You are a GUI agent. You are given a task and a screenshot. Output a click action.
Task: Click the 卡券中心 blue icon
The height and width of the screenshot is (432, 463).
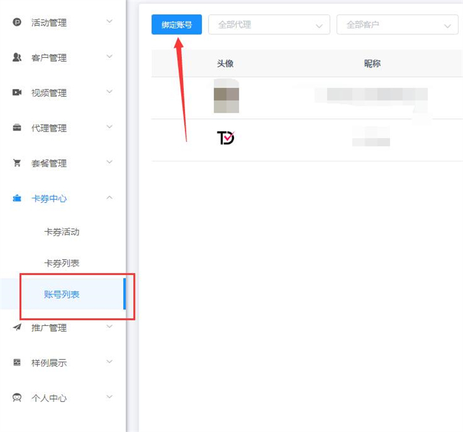pos(17,198)
